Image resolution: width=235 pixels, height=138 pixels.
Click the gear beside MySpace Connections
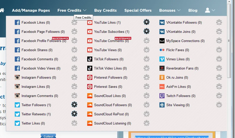point(219,41)
